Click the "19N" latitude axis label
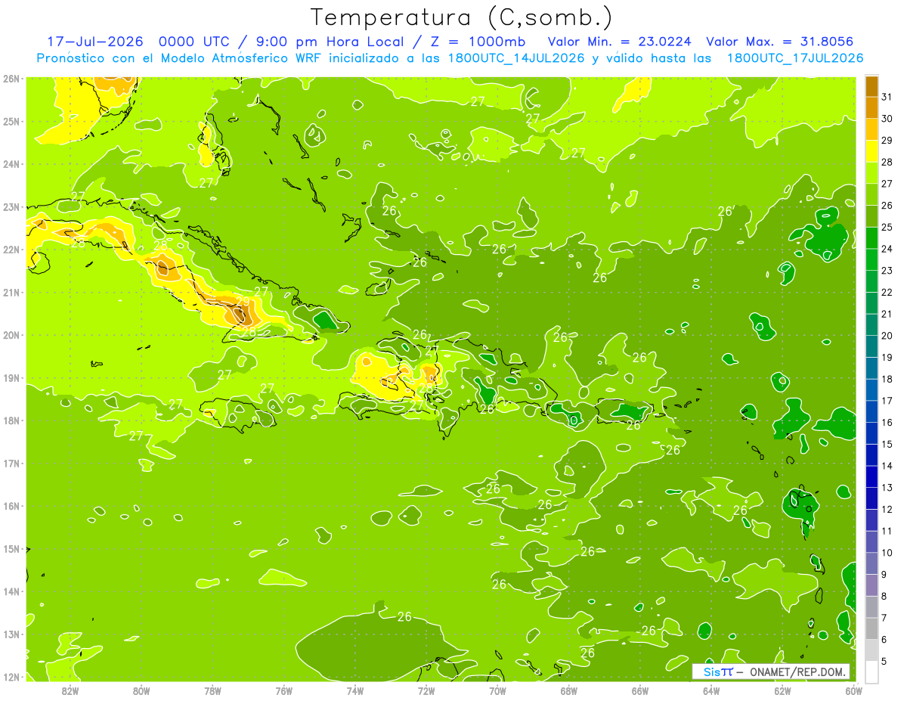 (11, 377)
